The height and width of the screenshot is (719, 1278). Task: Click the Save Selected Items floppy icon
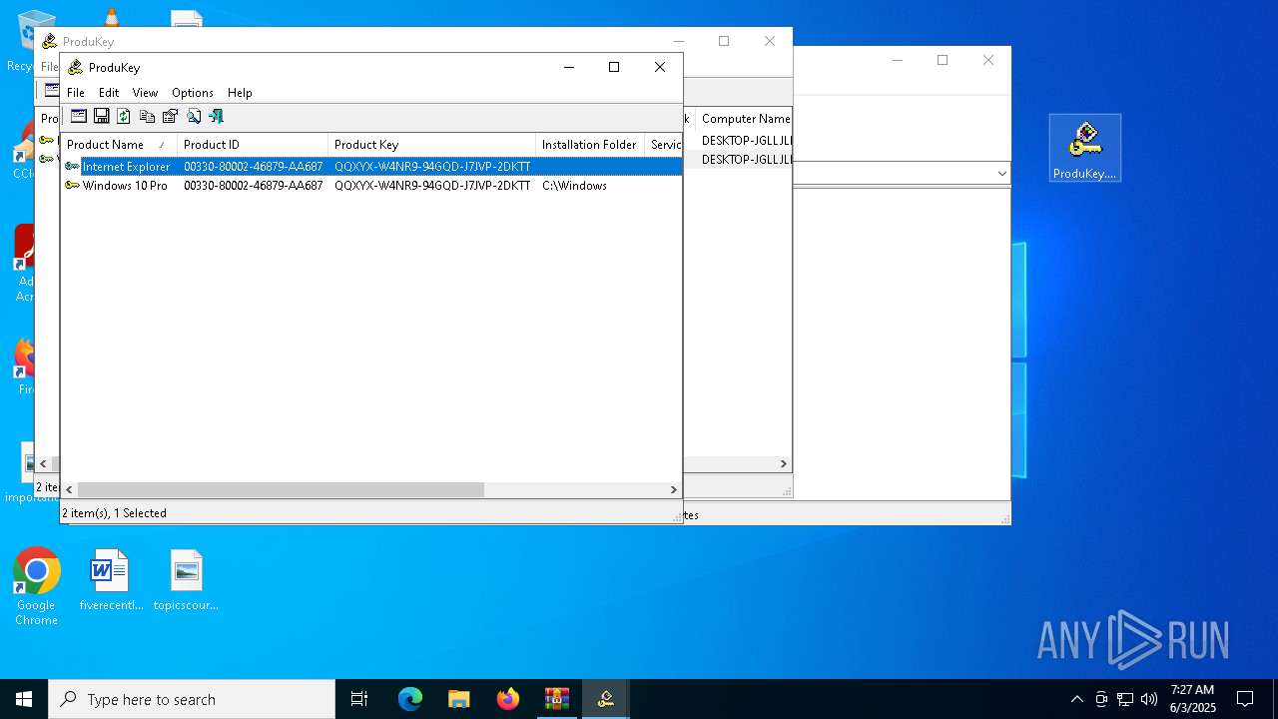(101, 116)
